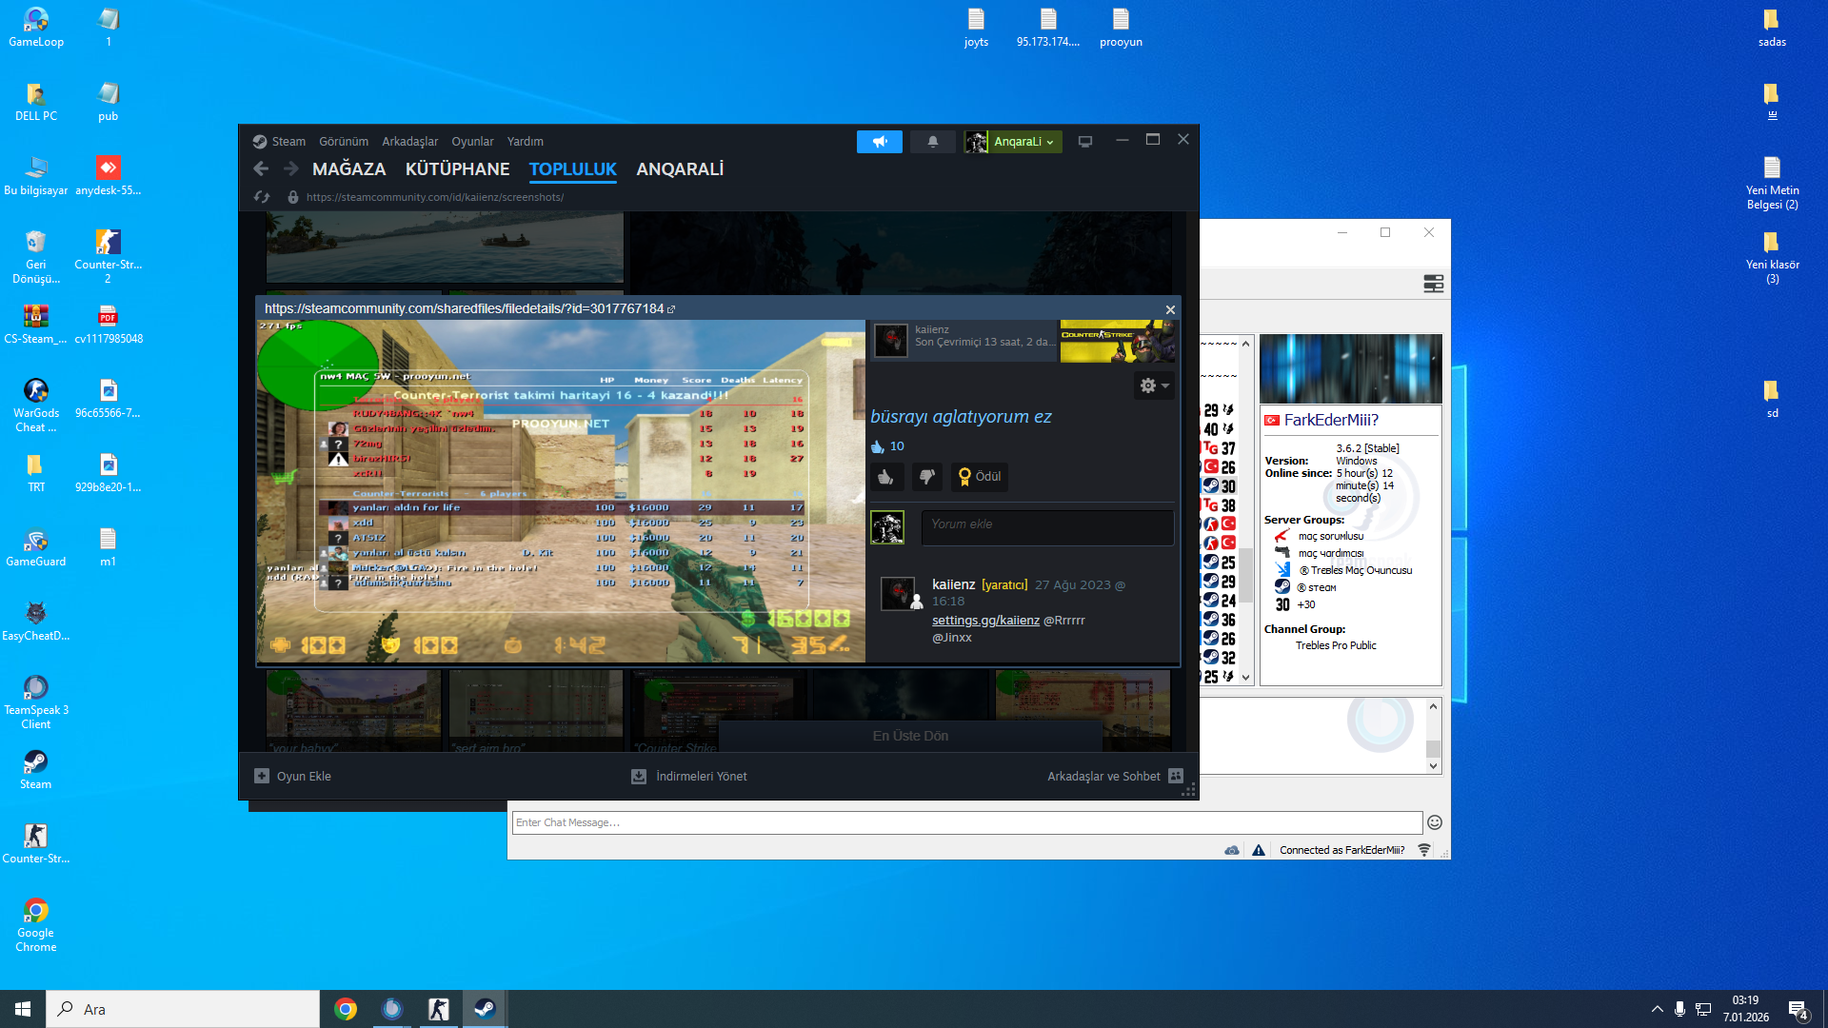Select the GameGuard desktop icon

point(36,548)
